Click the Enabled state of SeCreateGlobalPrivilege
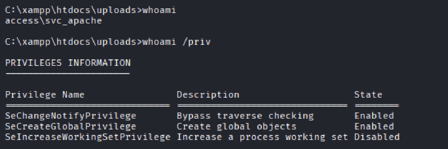 tap(374, 127)
